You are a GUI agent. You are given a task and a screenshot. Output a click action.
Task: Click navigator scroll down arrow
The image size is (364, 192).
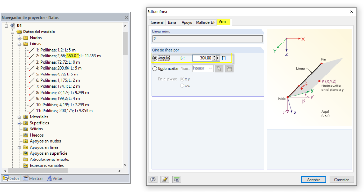(x=125, y=165)
